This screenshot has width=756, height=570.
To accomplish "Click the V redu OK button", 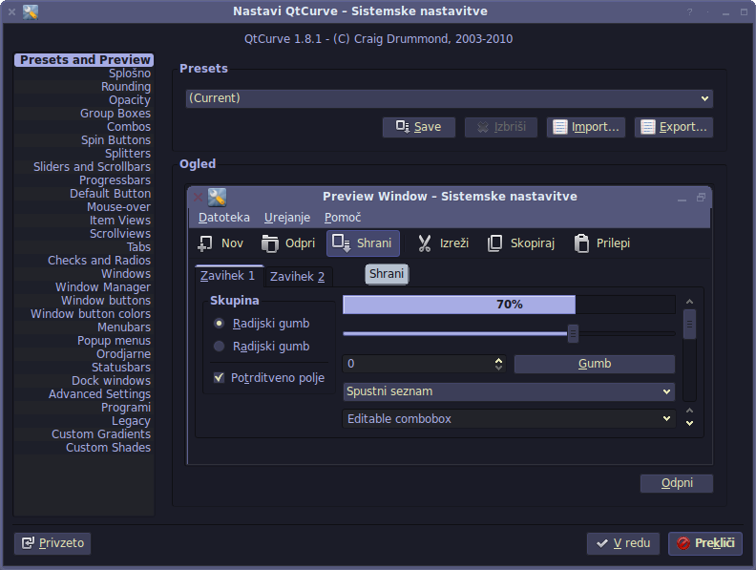I will point(623,543).
